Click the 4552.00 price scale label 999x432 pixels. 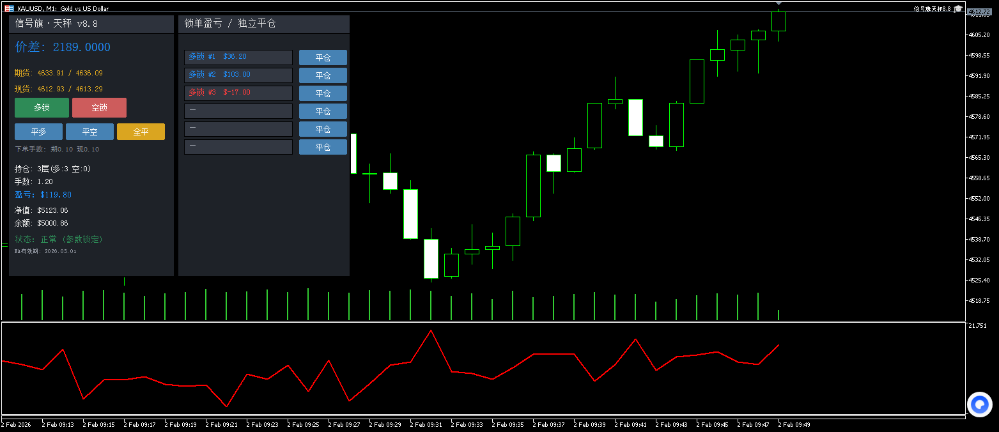[979, 198]
